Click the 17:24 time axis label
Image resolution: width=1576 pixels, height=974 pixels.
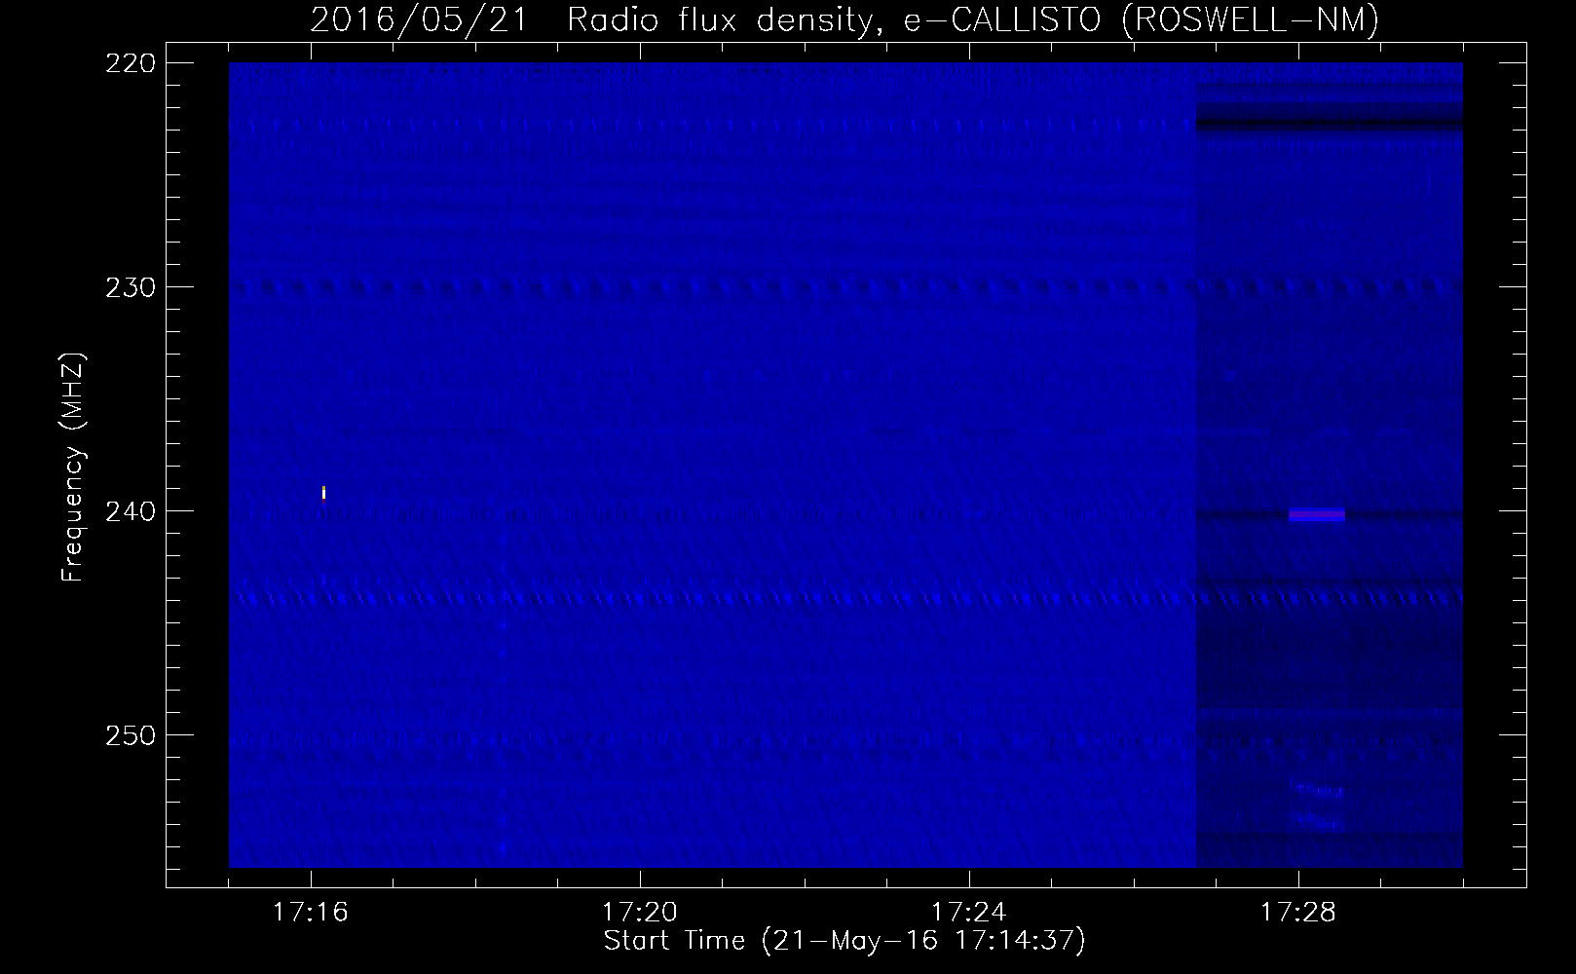tap(969, 913)
